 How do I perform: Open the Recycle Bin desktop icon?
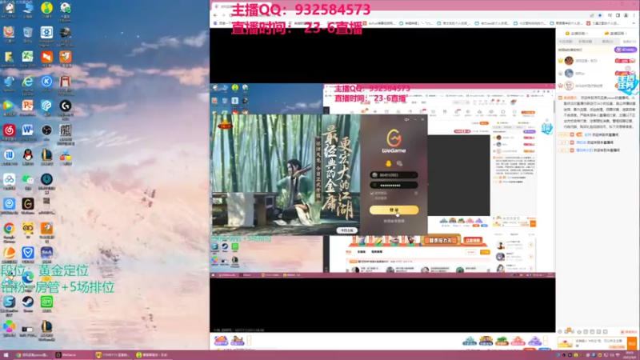click(x=28, y=33)
